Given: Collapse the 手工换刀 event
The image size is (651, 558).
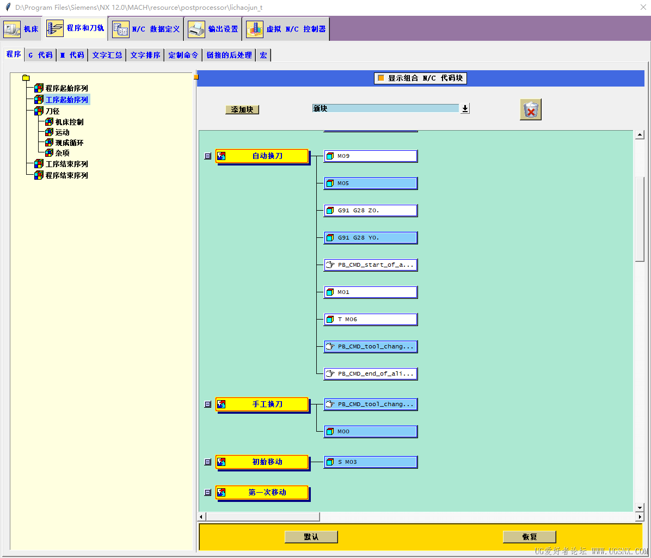Looking at the screenshot, I should click(x=207, y=404).
